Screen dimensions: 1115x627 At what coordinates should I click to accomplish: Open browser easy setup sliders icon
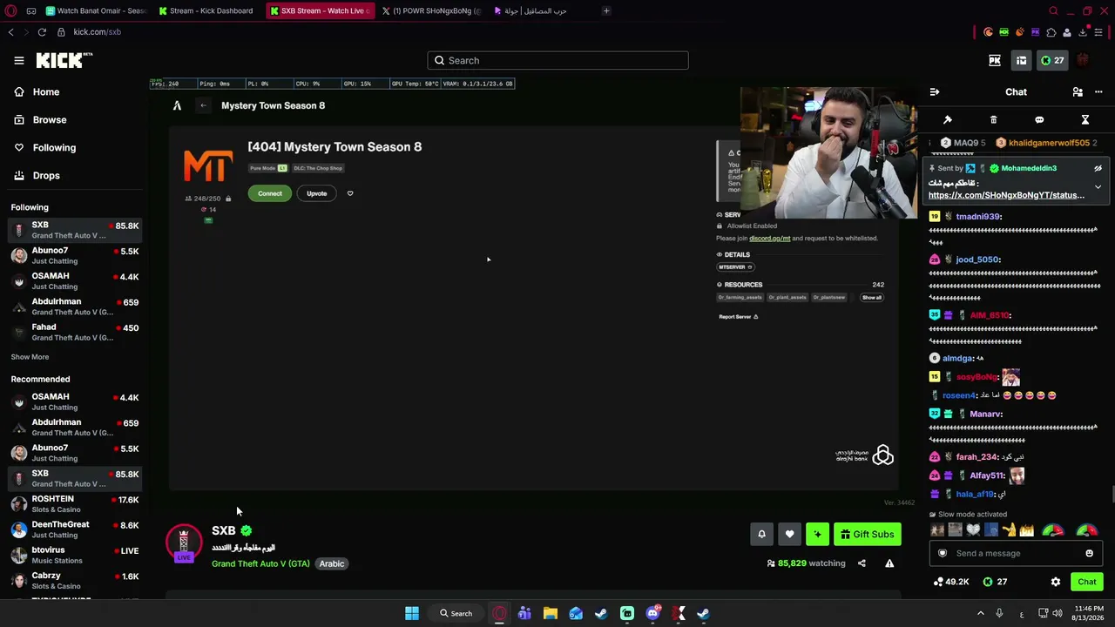pyautogui.click(x=1098, y=32)
